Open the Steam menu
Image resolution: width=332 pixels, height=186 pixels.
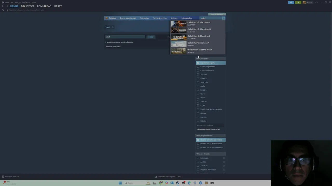click(x=6, y=2)
